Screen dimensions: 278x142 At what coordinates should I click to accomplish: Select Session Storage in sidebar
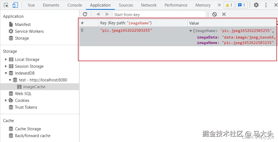(29, 66)
